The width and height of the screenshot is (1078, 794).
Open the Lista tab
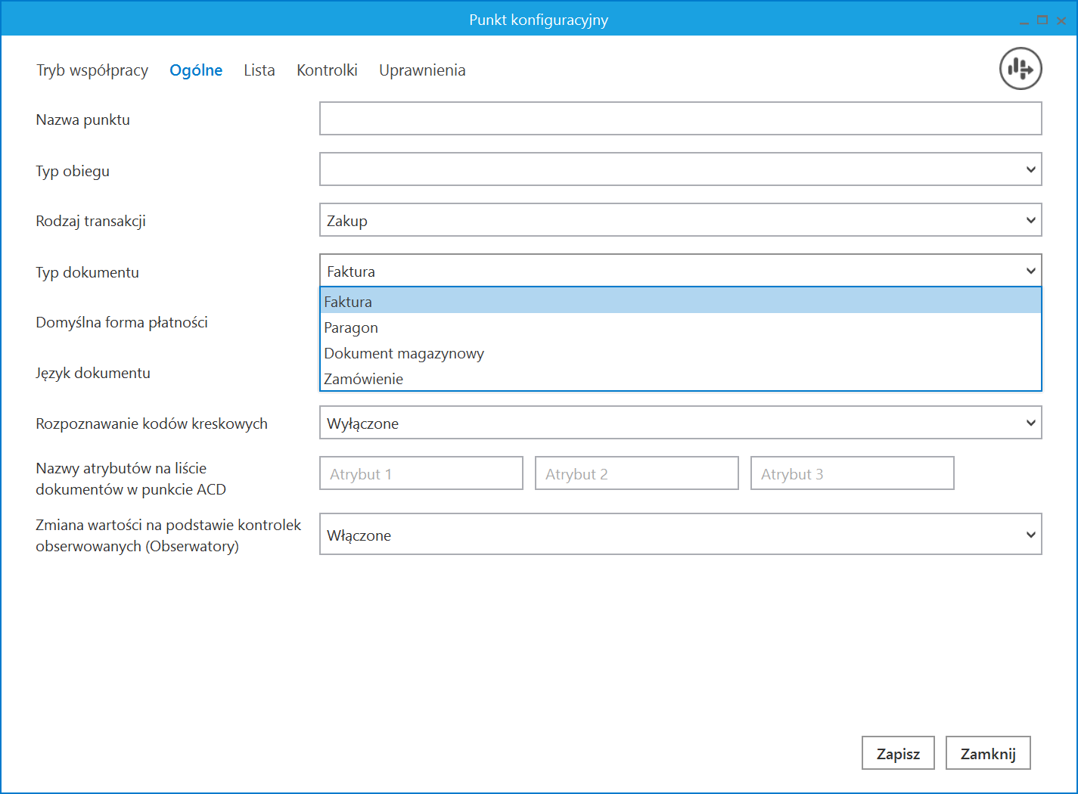[x=259, y=70]
